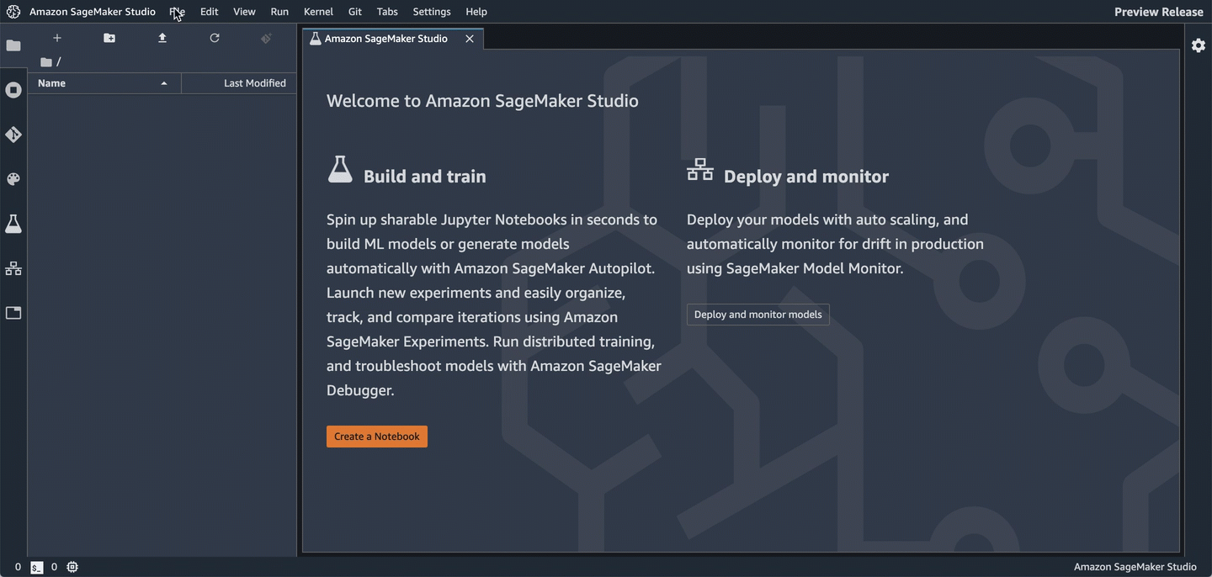Image resolution: width=1212 pixels, height=577 pixels.
Task: Open the Experiments flask sidebar icon
Action: (13, 224)
